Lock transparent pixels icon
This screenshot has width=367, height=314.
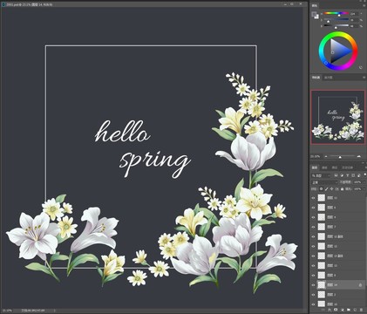(x=321, y=189)
